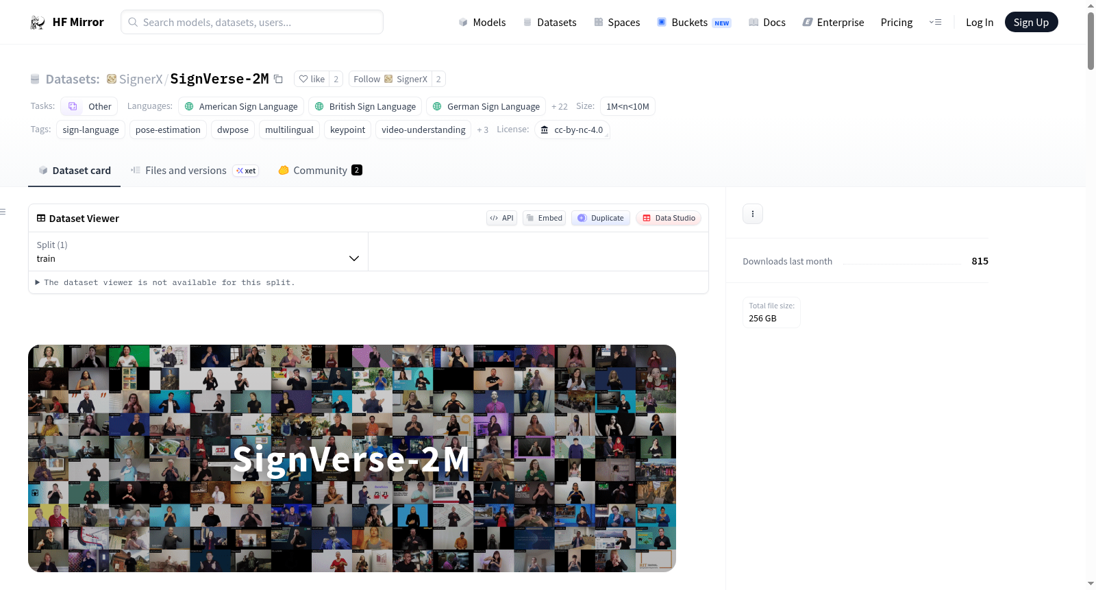Image resolution: width=1096 pixels, height=590 pixels.
Task: Click the Datasets: breadcrumb label
Action: (x=73, y=79)
